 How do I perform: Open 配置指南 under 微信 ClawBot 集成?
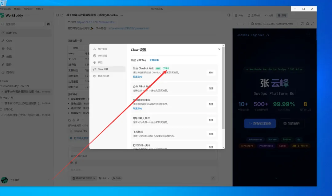137,77
